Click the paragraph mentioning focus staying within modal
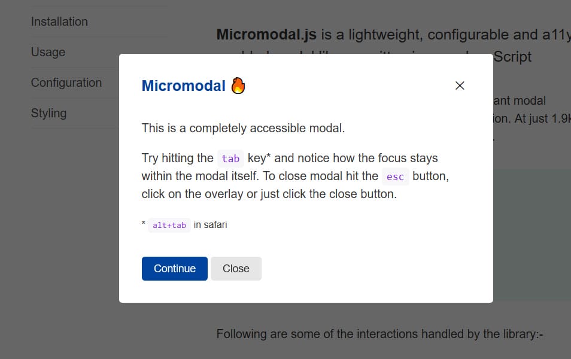 click(293, 176)
